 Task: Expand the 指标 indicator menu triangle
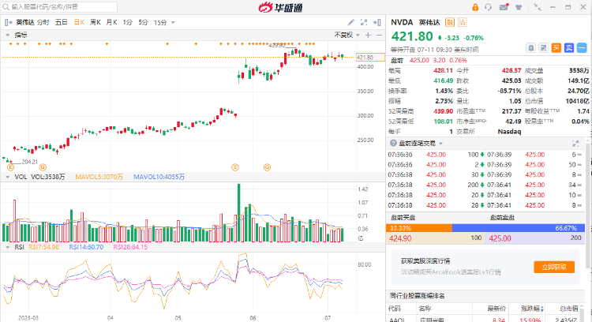[8, 35]
